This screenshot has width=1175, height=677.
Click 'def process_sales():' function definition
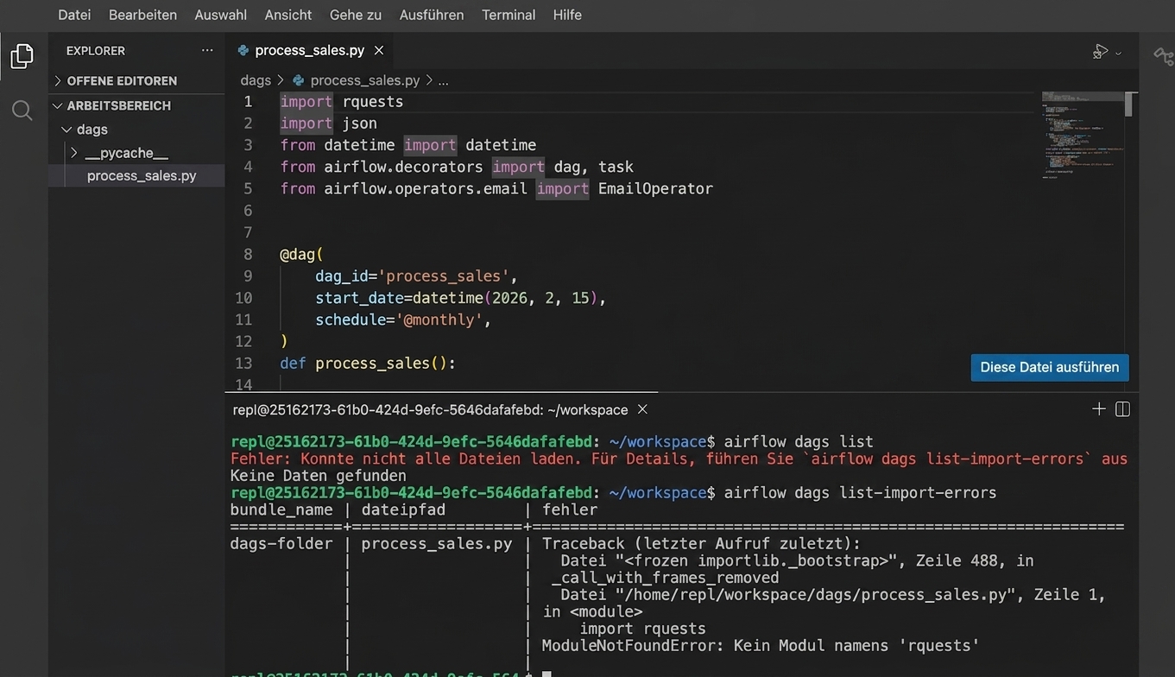pyautogui.click(x=368, y=364)
